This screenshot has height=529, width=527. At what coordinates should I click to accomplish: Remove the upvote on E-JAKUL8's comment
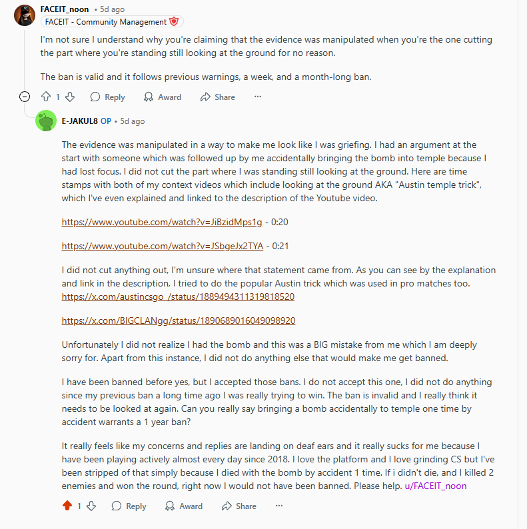(67, 506)
